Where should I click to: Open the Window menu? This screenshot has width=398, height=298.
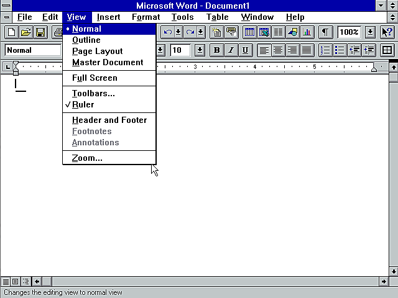click(257, 17)
